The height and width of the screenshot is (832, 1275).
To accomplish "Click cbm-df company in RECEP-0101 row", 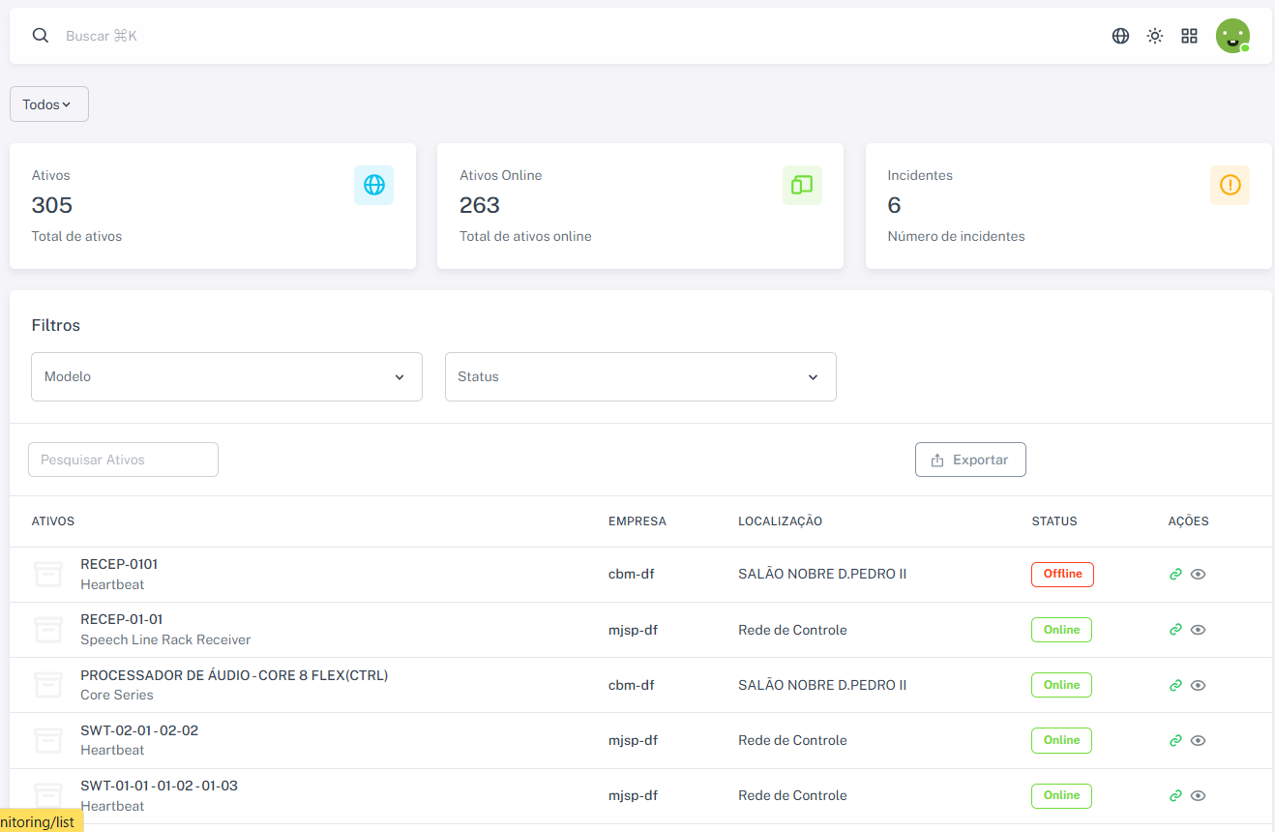I will click(x=631, y=575).
